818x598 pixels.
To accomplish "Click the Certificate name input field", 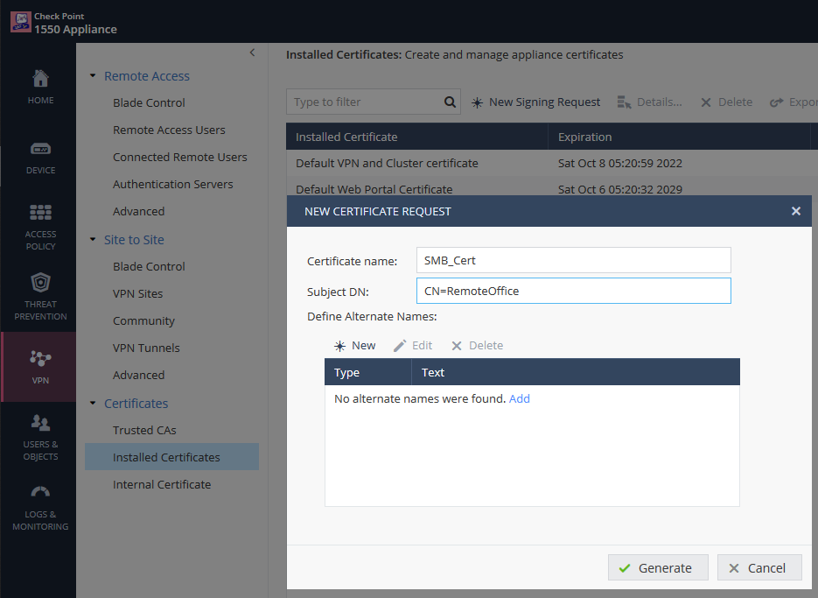I will (573, 260).
